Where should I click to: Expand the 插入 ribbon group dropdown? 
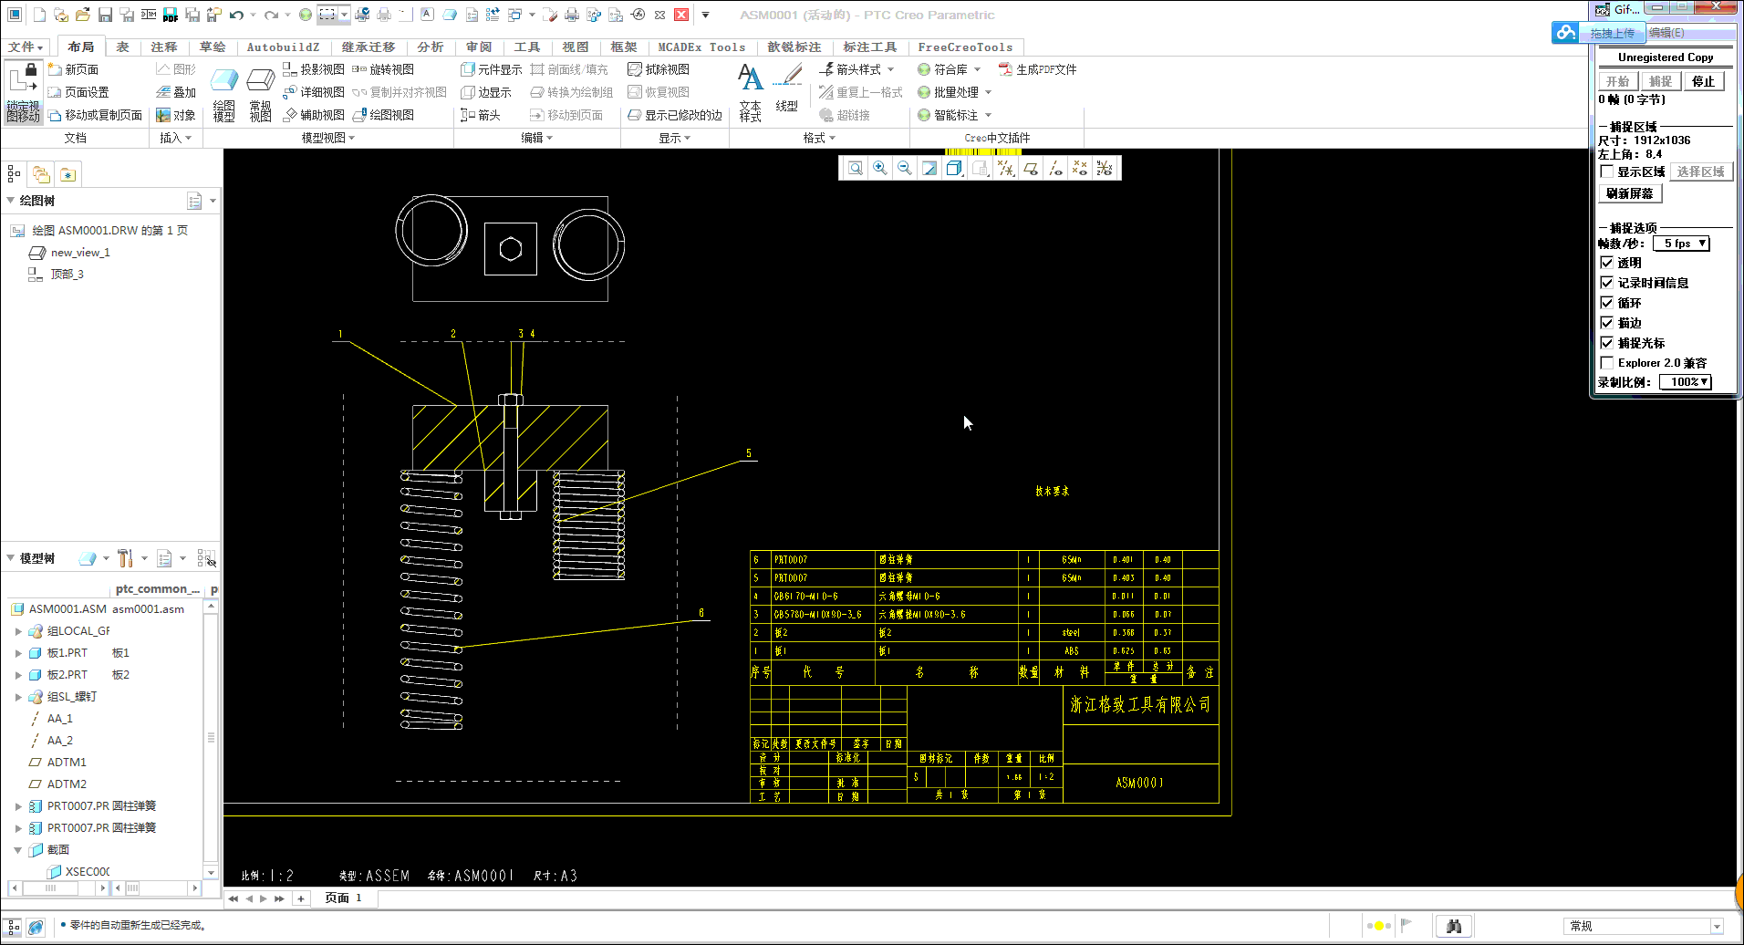pos(176,138)
